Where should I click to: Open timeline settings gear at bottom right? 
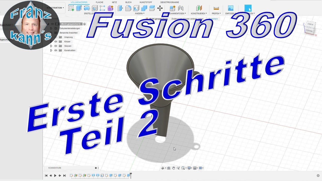click(x=318, y=175)
